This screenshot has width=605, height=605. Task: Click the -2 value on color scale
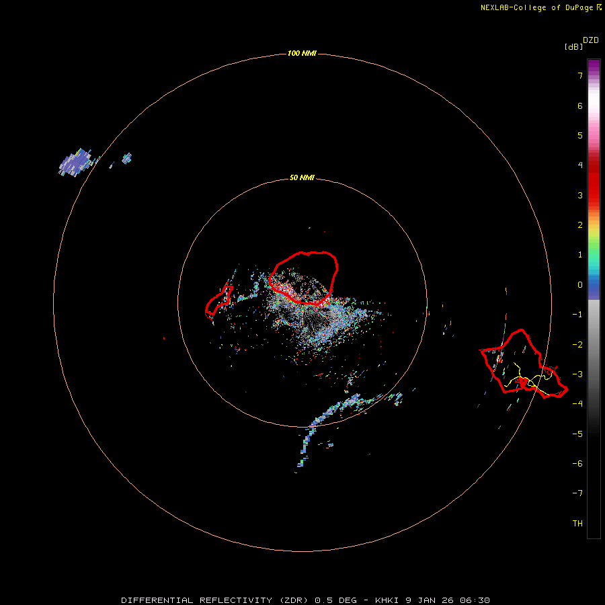pyautogui.click(x=577, y=345)
